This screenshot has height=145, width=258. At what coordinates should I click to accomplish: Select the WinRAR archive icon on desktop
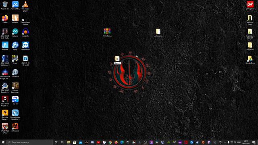coord(107,32)
